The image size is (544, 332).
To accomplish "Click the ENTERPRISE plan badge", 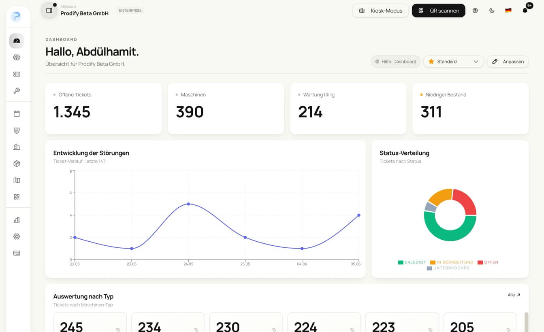I will [x=130, y=11].
